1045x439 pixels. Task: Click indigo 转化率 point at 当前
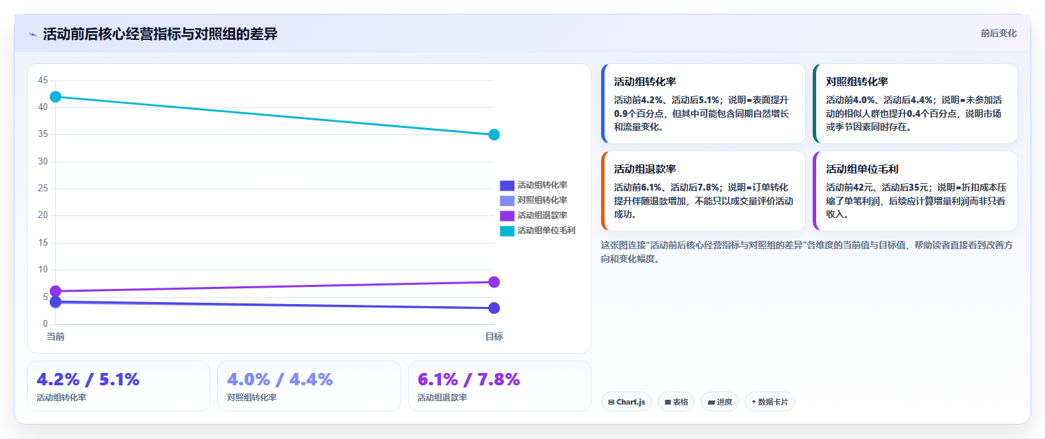pos(56,301)
